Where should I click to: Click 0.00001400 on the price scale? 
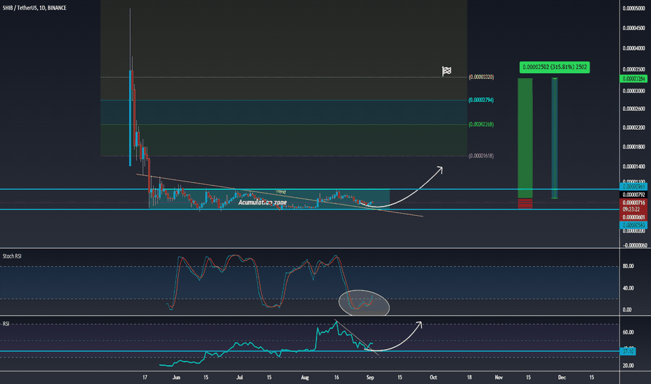pos(634,166)
